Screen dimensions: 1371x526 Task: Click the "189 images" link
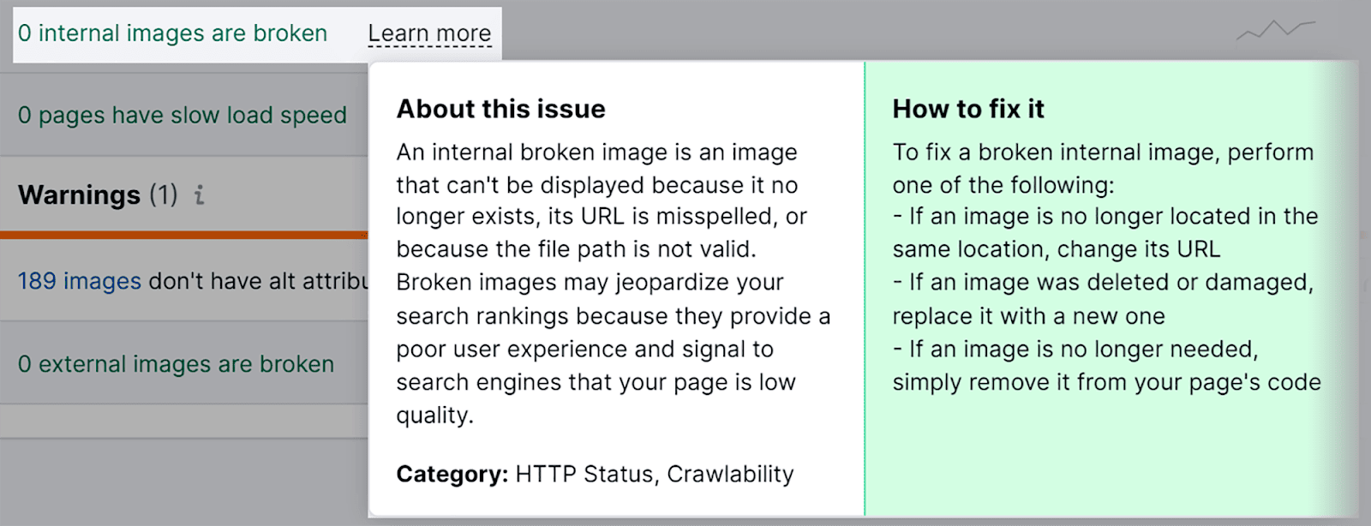pyautogui.click(x=80, y=281)
